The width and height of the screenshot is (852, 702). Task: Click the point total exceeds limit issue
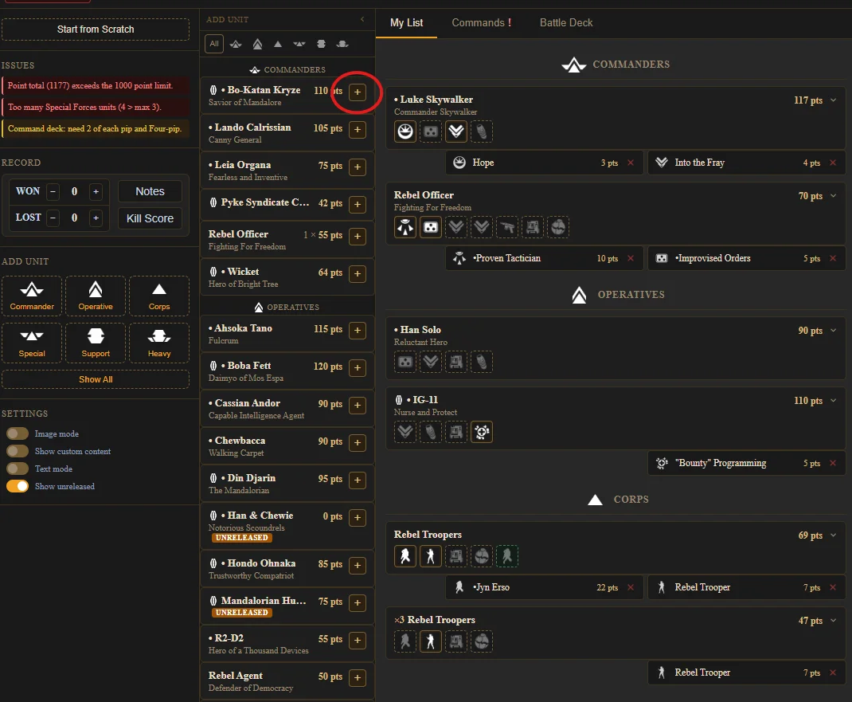coord(96,86)
